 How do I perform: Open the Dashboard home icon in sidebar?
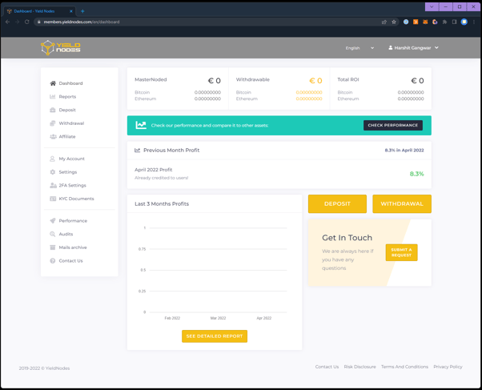click(x=53, y=83)
